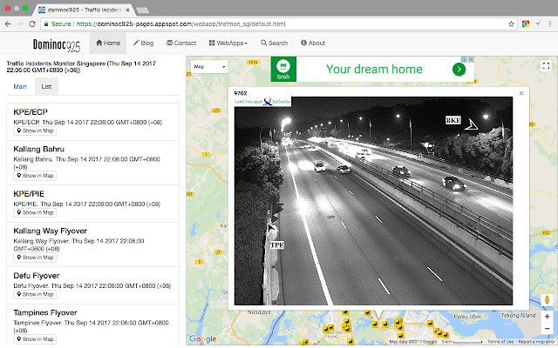Click the browser address bar

coord(279,23)
